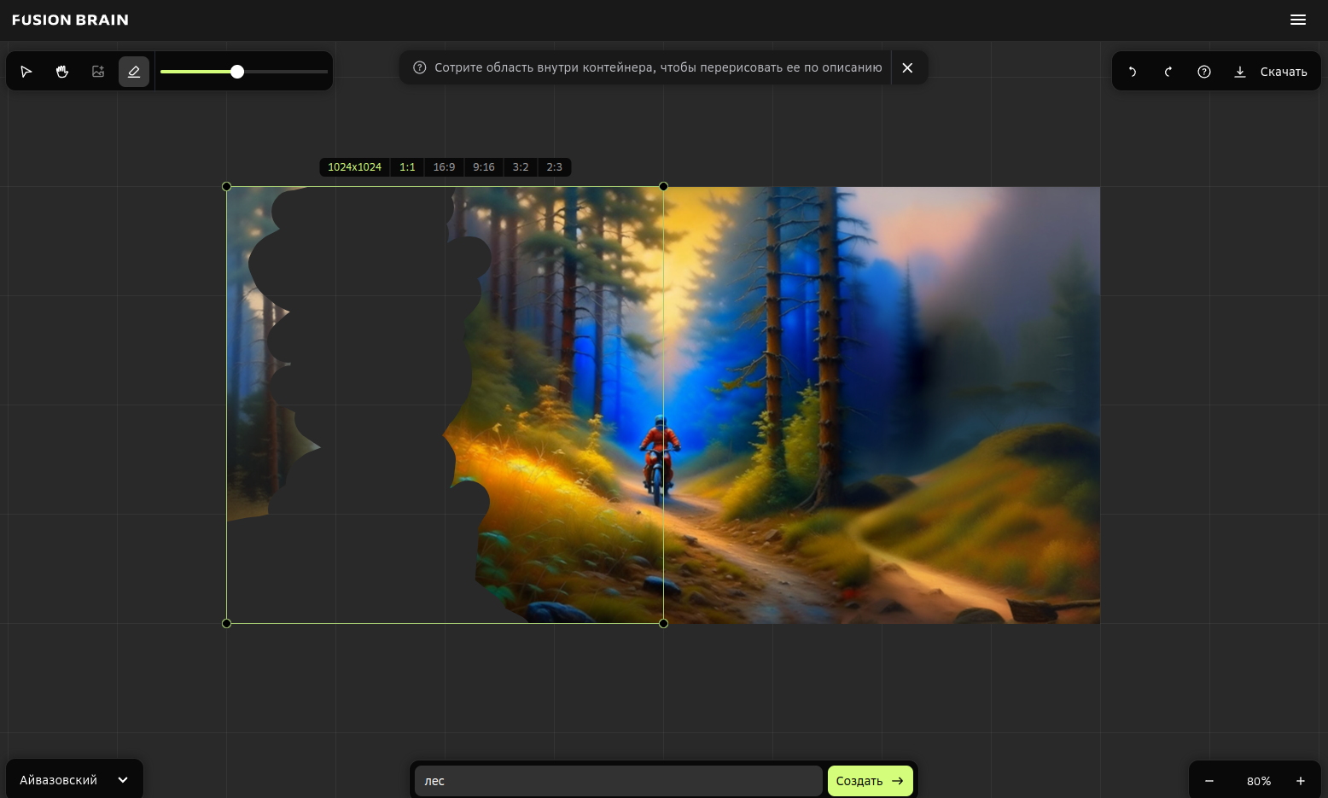The image size is (1328, 798).
Task: Zoom in with the plus button
Action: tap(1301, 781)
